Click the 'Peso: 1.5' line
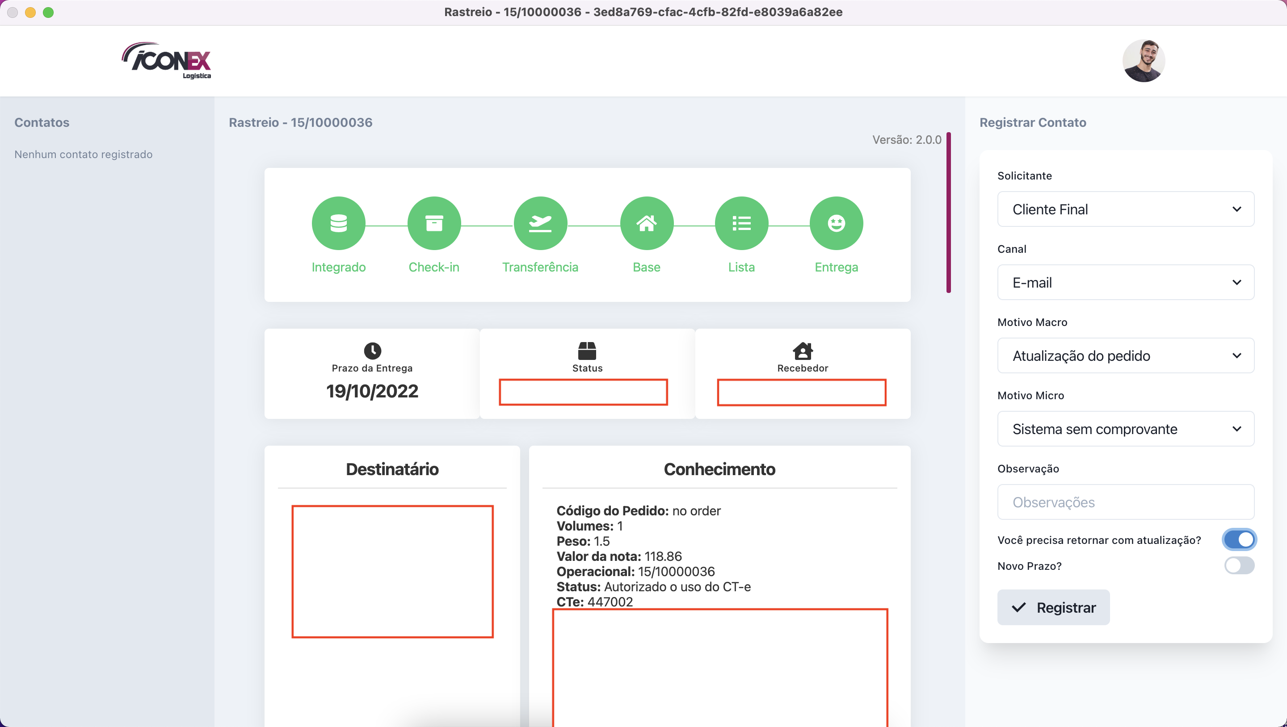Screen dimensions: 1287x727 click(x=583, y=541)
